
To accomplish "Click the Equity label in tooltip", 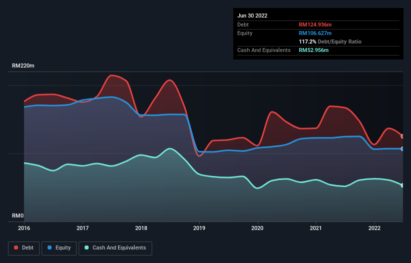I will click(245, 33).
